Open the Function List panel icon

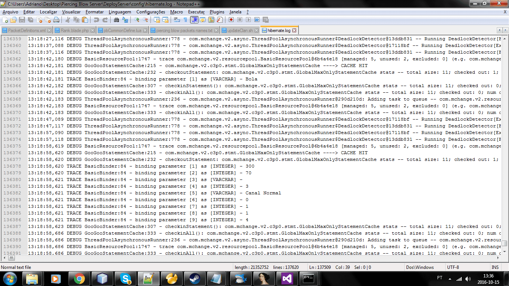[220, 19]
